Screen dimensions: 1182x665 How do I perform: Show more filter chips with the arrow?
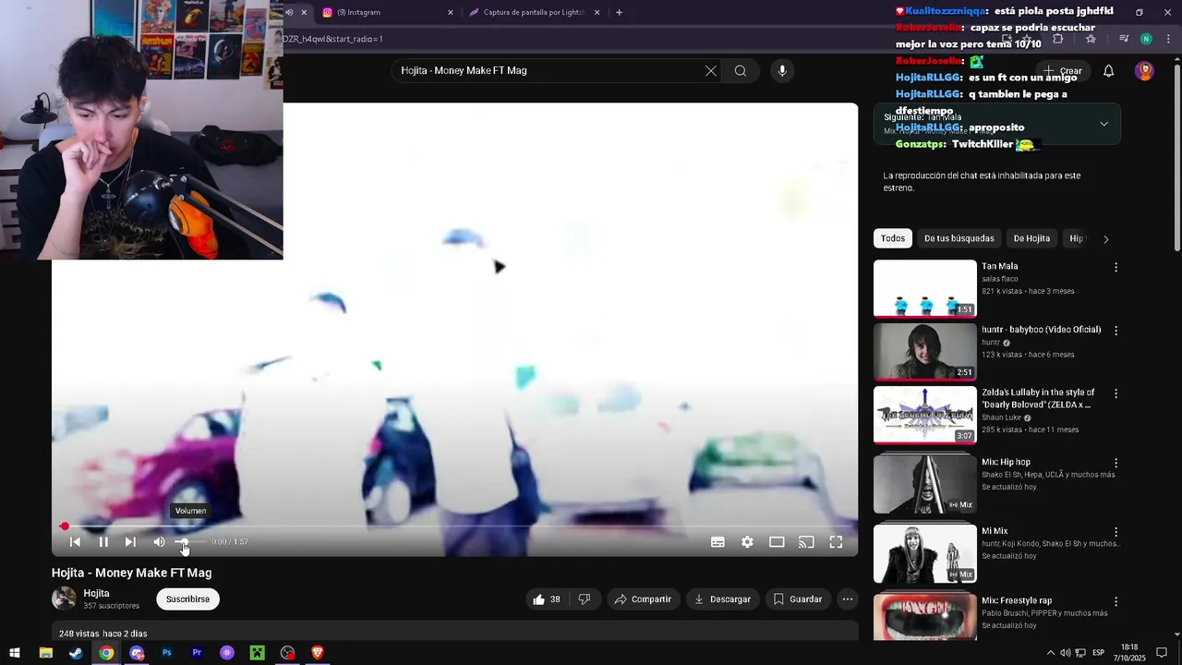[x=1106, y=239]
